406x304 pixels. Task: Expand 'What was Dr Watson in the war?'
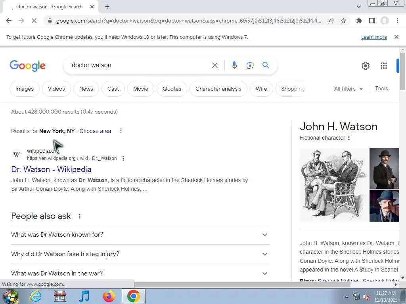140,274
